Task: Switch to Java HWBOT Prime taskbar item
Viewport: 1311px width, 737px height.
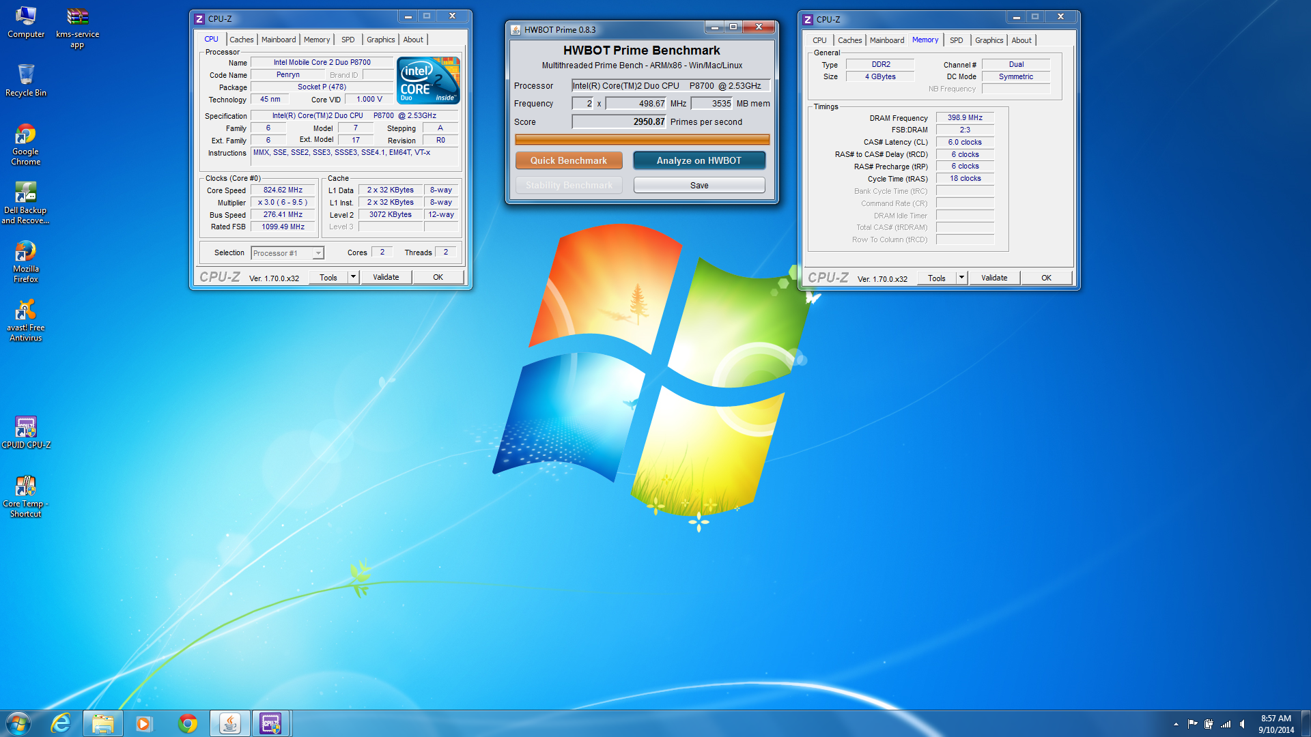Action: [x=229, y=723]
